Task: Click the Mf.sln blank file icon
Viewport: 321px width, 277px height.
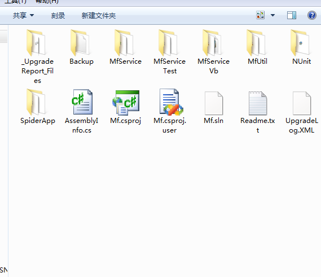Action: coord(214,103)
